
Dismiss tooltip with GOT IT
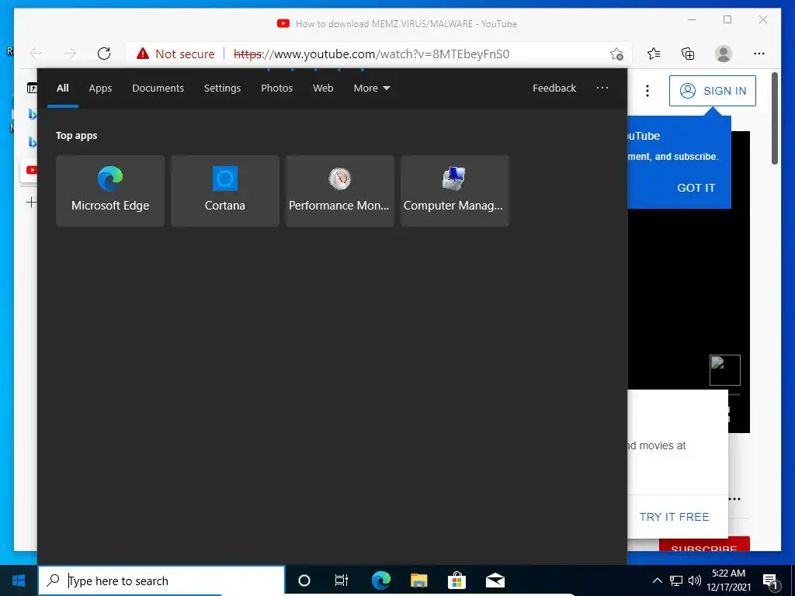click(x=696, y=188)
